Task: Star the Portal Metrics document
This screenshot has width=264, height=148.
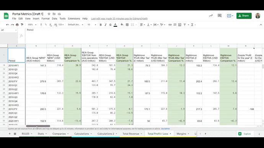Action: 49,14
